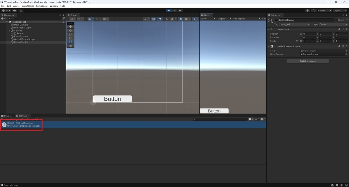The width and height of the screenshot is (349, 187).
Task: Open the Layers dropdown
Action: tap(324, 10)
